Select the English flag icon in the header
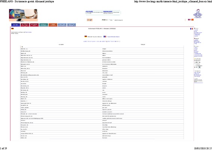 point(189,20)
